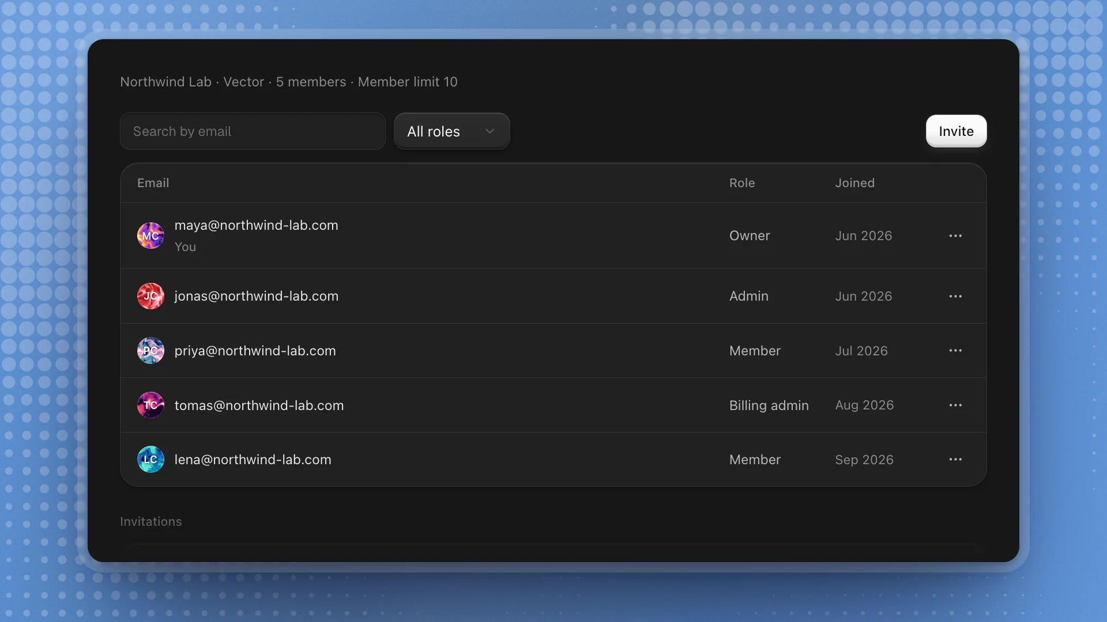
Task: Click the Member role of lena
Action: 755,460
